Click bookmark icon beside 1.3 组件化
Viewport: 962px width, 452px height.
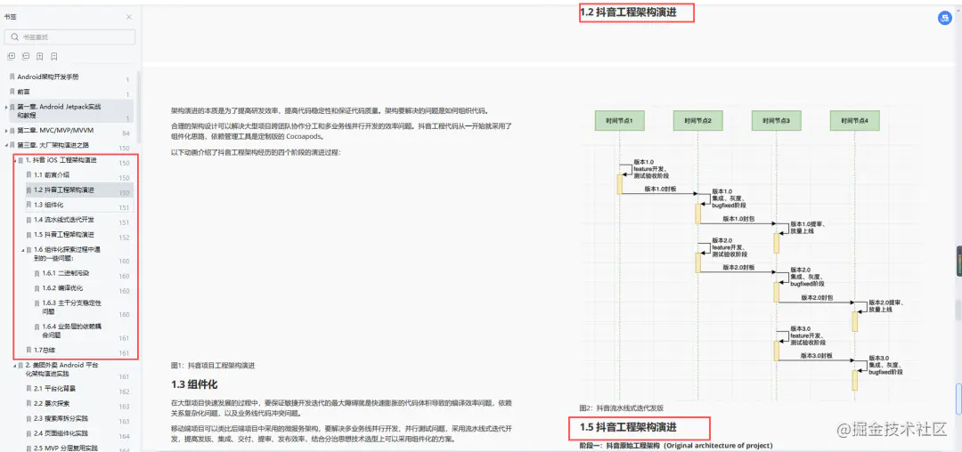click(x=29, y=205)
